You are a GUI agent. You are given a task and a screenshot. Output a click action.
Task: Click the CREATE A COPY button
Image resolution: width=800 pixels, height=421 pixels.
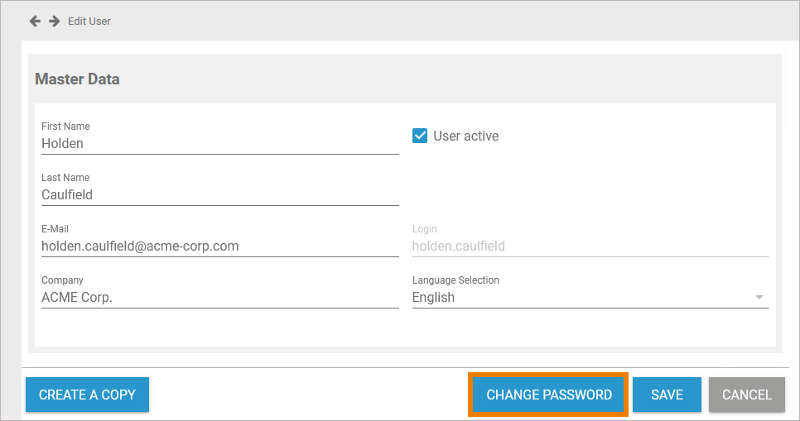click(x=87, y=395)
